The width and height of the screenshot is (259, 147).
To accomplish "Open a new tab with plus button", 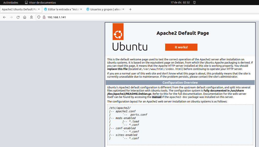I will click(131, 9).
